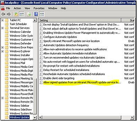This screenshot has height=121, width=137.
Task: Expand the Windows Remote Management node
Action: point(3,98)
